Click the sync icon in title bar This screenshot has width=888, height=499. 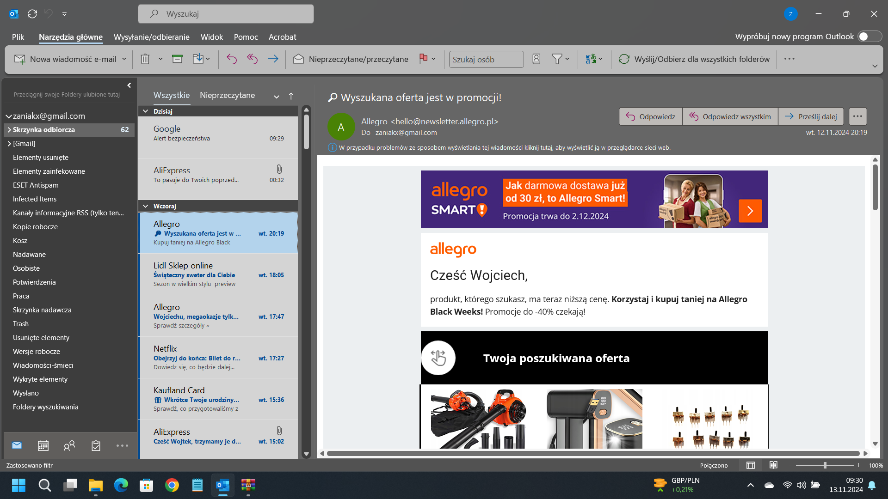click(x=32, y=14)
